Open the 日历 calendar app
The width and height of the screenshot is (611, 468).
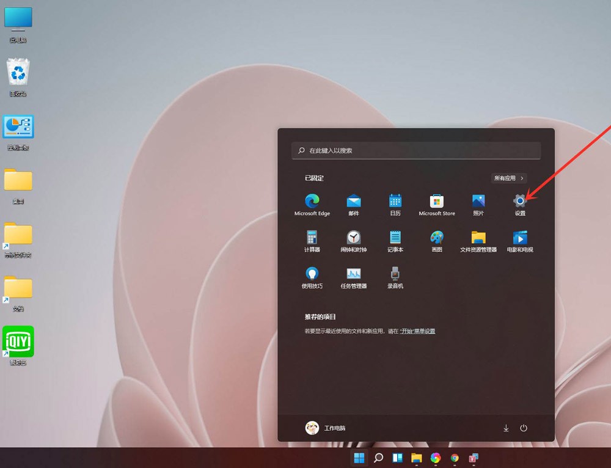(395, 200)
